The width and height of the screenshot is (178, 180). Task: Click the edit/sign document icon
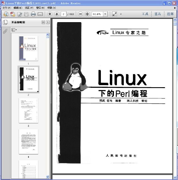tap(20, 14)
